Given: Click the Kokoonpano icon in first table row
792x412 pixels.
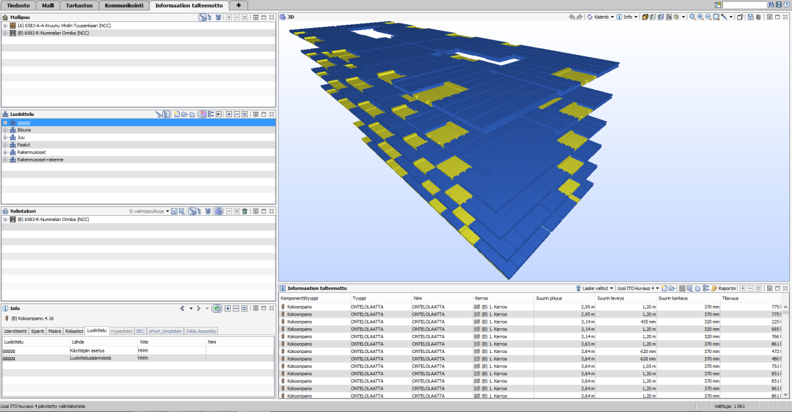Looking at the screenshot, I should tap(283, 307).
